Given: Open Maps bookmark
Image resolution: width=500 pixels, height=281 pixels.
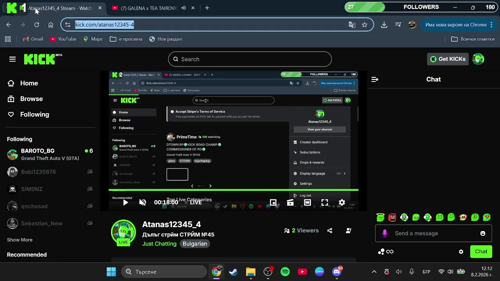Looking at the screenshot, I should coord(93,39).
